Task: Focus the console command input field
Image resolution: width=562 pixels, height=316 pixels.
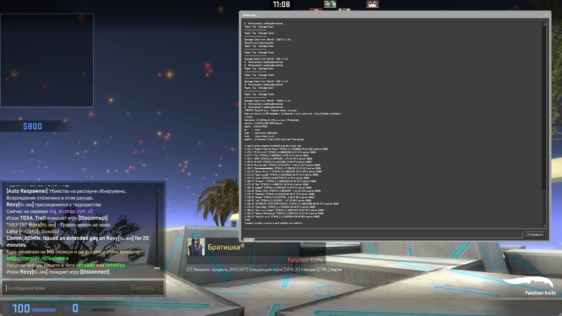Action: coord(383,234)
